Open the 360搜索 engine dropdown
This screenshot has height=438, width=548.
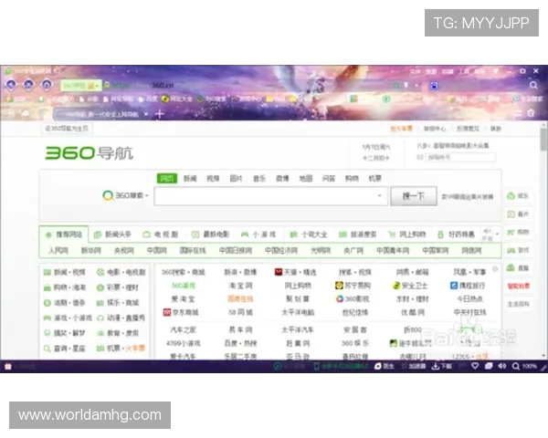[126, 195]
